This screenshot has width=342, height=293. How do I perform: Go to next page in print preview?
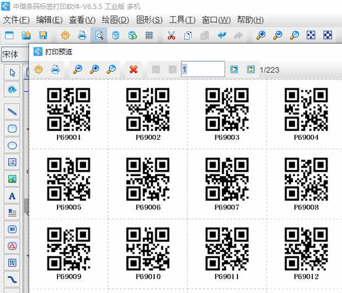234,70
